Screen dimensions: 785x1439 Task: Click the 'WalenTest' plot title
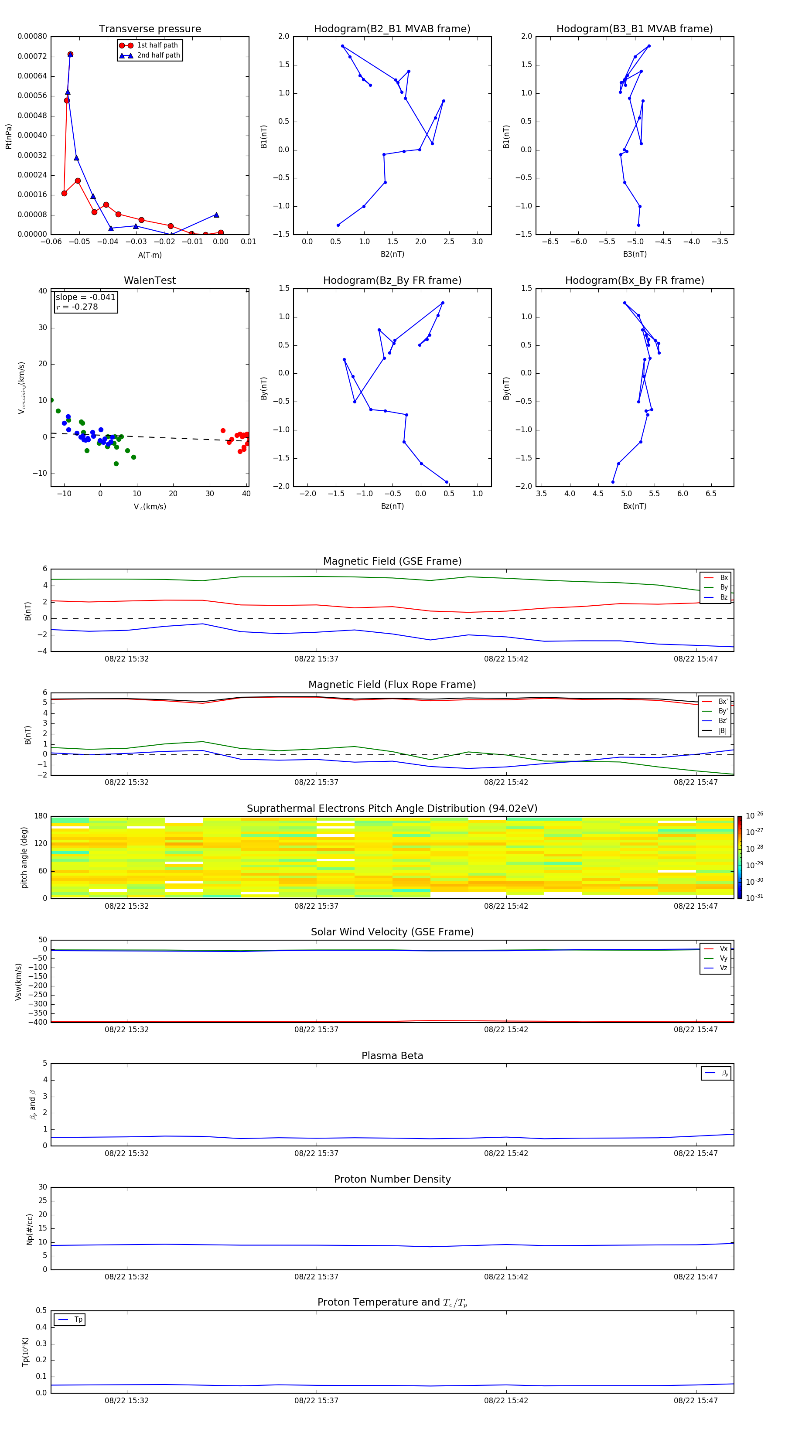click(150, 280)
